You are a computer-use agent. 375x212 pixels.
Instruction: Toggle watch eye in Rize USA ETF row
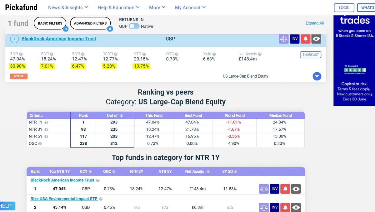[296, 207]
